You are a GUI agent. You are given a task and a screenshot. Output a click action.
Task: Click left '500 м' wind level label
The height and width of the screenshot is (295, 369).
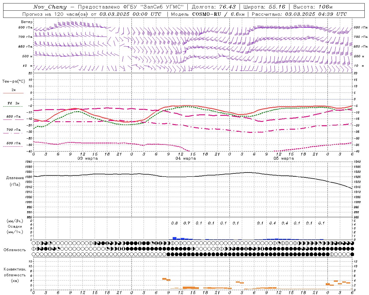27,56
